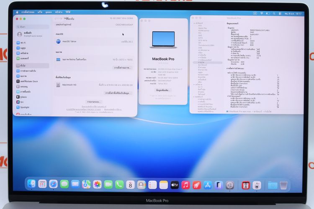Click More Info button in MacBook Pro window
Viewport: 314px width, 209px height.
[x=163, y=90]
